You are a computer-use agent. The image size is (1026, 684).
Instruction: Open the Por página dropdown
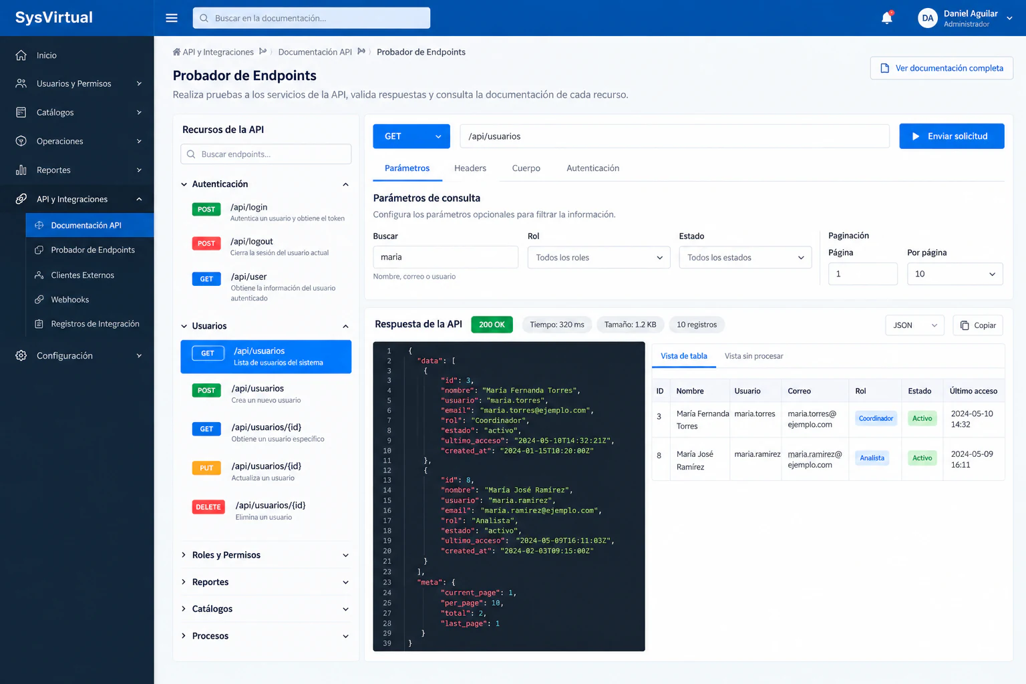(955, 274)
